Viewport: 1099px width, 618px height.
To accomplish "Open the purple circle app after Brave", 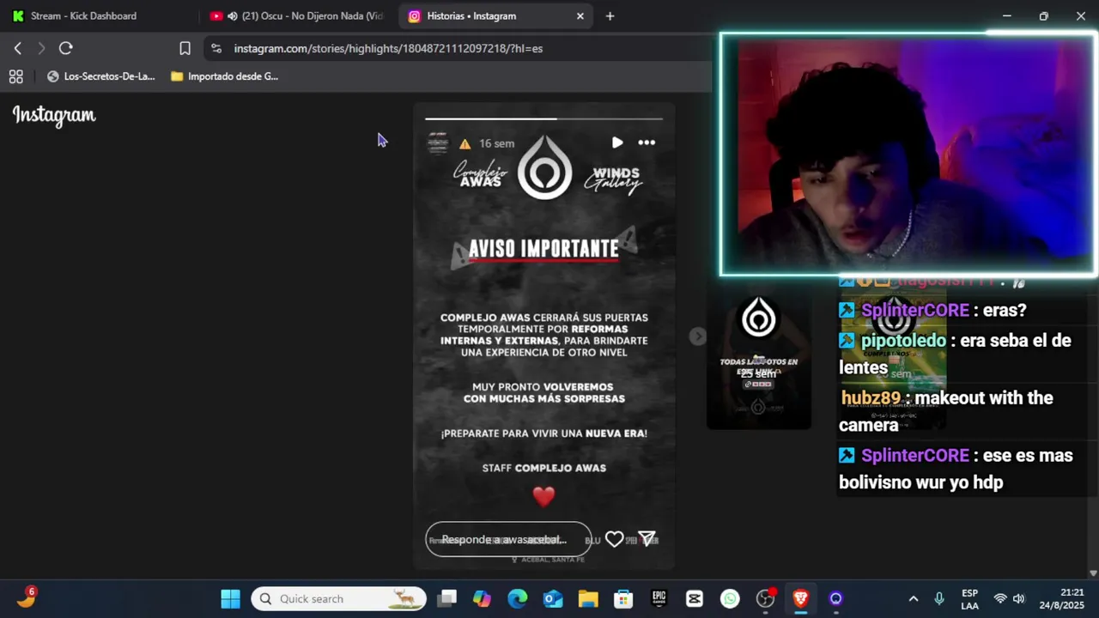I will point(835,598).
